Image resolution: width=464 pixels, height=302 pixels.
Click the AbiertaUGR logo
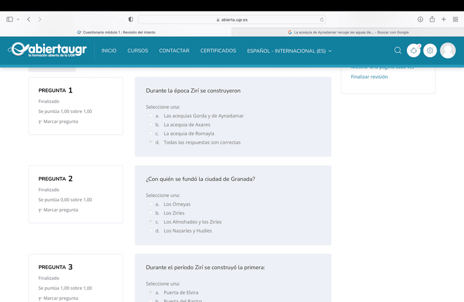pyautogui.click(x=48, y=50)
